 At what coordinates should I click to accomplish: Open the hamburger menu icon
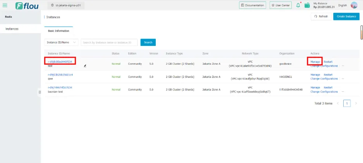click(5, 5)
